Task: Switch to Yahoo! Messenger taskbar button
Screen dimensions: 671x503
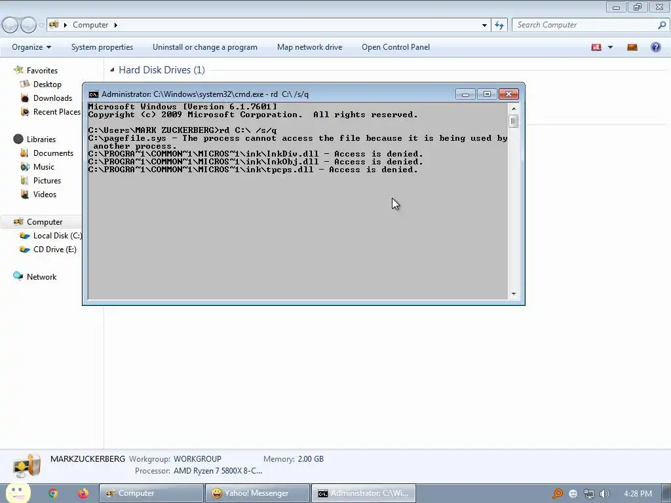Action: coord(257,493)
